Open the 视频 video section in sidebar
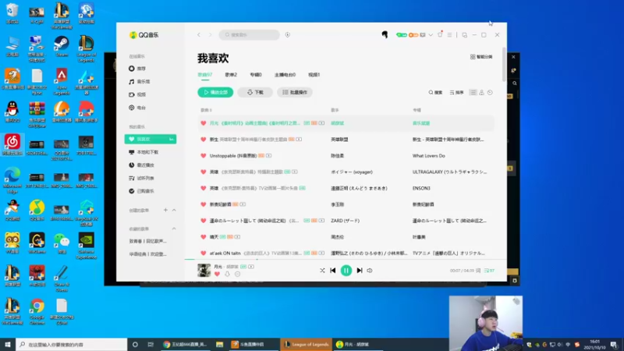The width and height of the screenshot is (624, 351). pyautogui.click(x=138, y=94)
